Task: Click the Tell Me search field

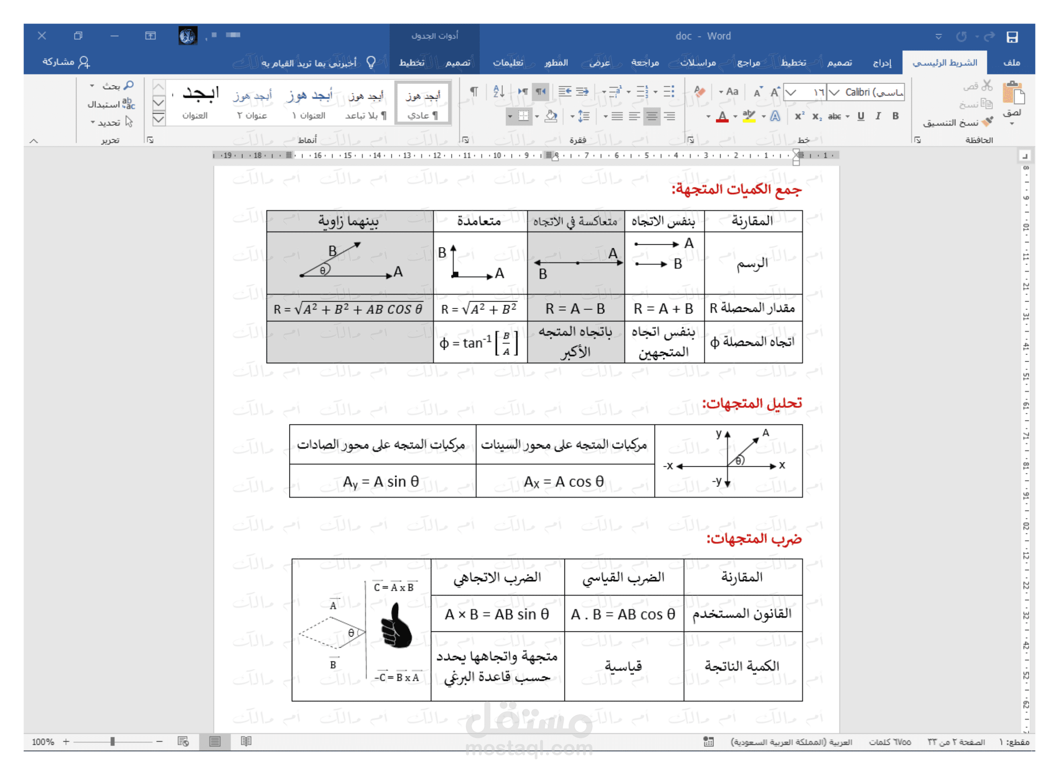Action: click(x=310, y=62)
